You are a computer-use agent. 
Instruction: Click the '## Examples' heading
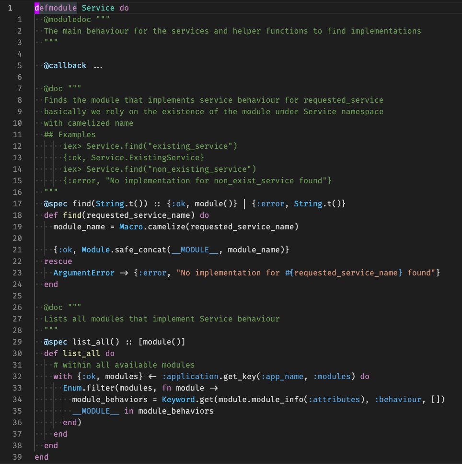(70, 135)
